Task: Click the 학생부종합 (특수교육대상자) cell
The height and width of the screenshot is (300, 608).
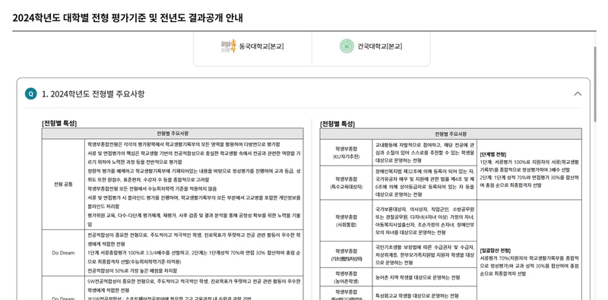Action: (347, 182)
